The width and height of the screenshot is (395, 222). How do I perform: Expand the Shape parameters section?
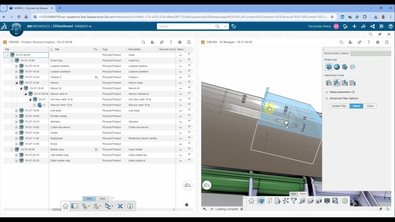click(x=327, y=92)
